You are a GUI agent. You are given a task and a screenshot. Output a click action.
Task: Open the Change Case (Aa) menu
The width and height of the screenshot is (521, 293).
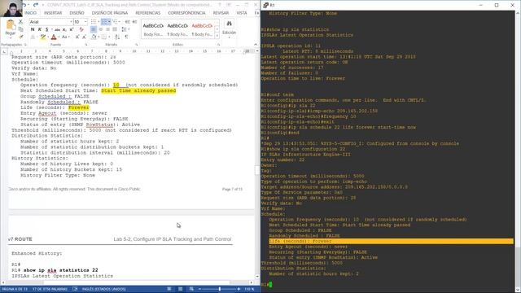pos(65,37)
